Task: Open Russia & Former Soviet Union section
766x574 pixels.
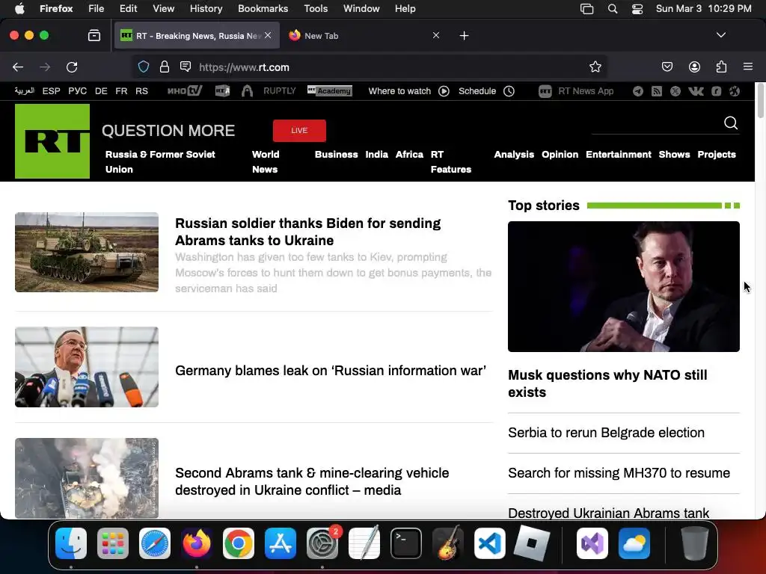Action: click(x=160, y=161)
